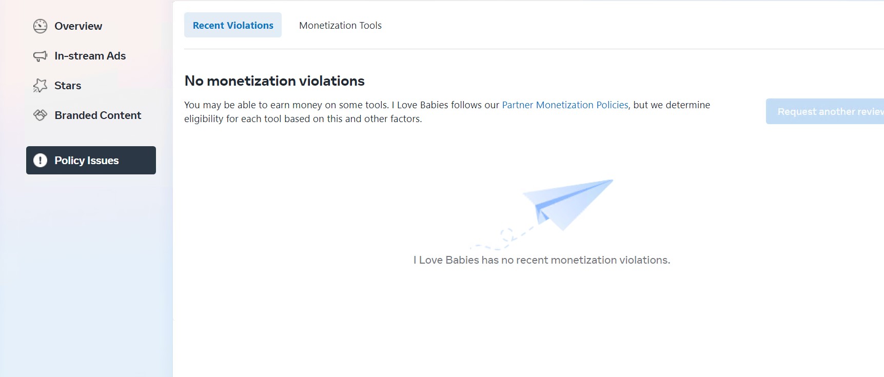
Task: Switch to the Recent Violations tab
Action: (x=233, y=25)
